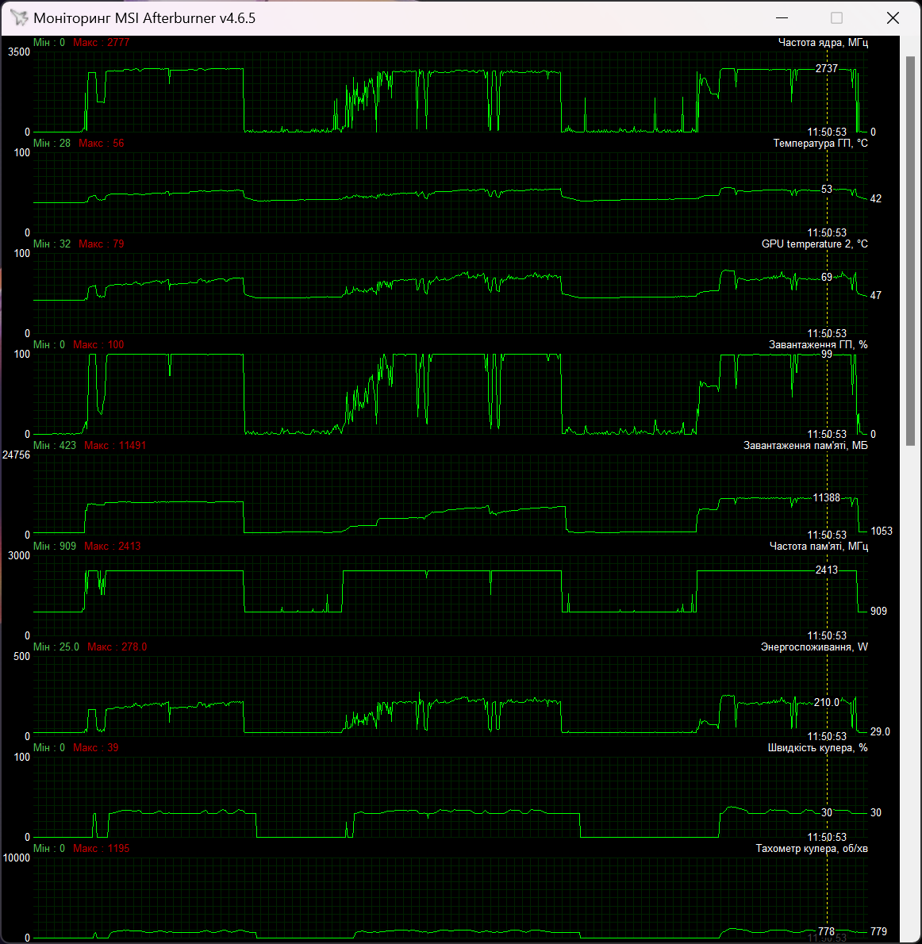The image size is (922, 944).
Task: Click the 3500 axis maximum of core clock graph
Action: (x=19, y=52)
